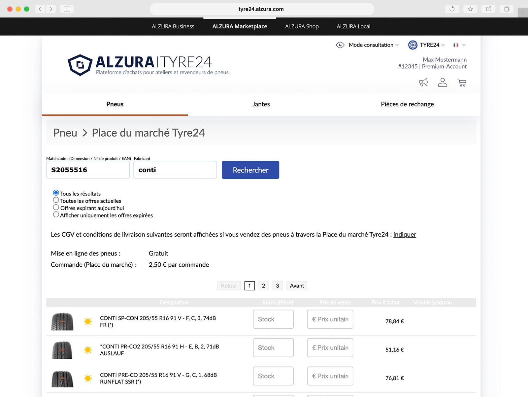Screen dimensions: 528x397
Task: Open tyre thumbnail for CONTI PR-CO2
Action: [x=62, y=350]
